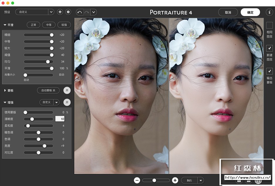Select the 中等 smoothing preset
Screen dimensions: 275x186
click(x=49, y=25)
